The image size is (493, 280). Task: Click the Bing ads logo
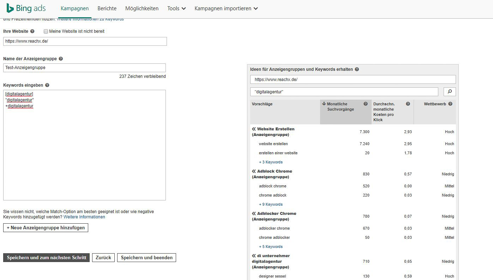[x=26, y=8]
